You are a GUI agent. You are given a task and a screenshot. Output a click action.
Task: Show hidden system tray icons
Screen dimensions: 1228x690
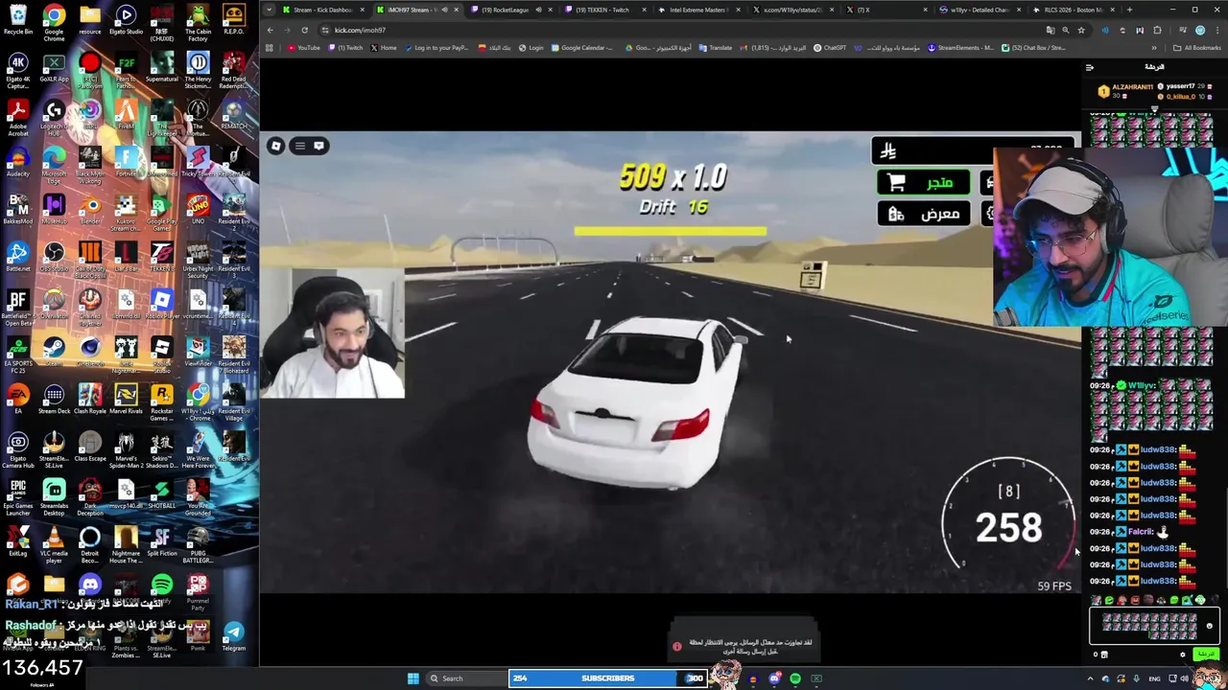pyautogui.click(x=1090, y=678)
